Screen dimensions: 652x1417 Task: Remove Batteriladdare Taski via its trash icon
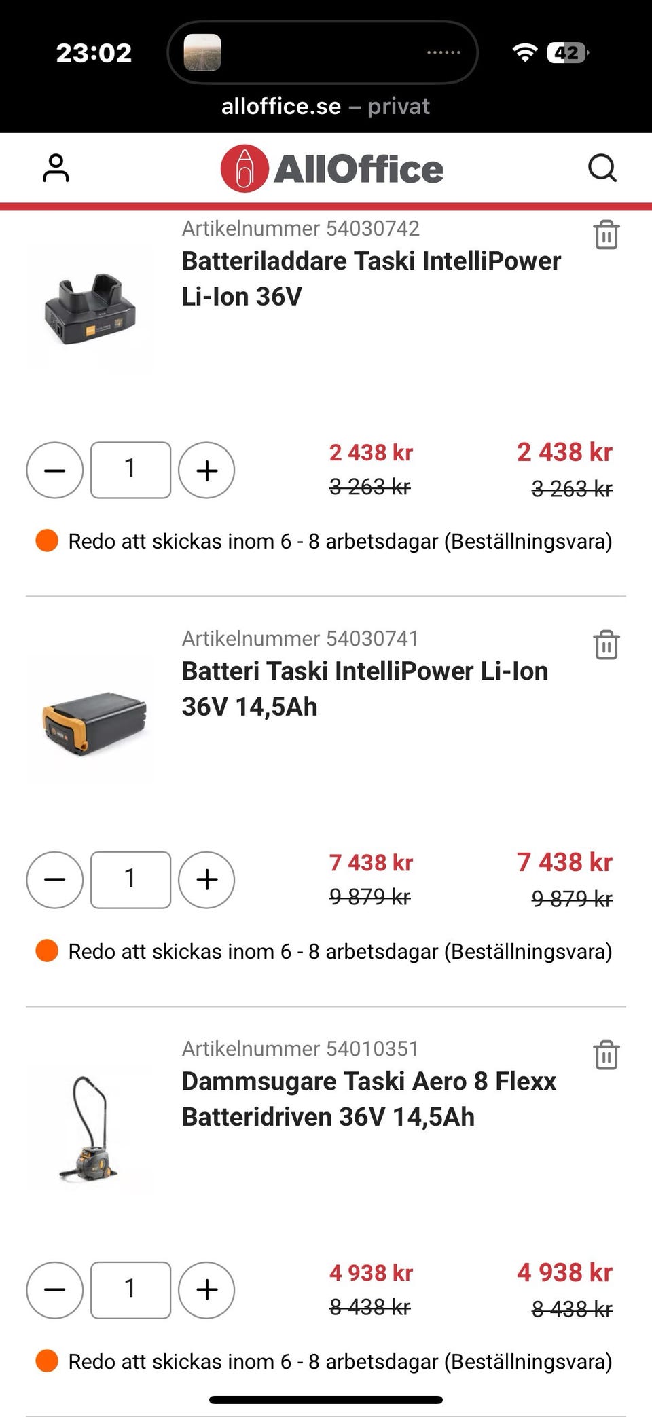click(605, 236)
